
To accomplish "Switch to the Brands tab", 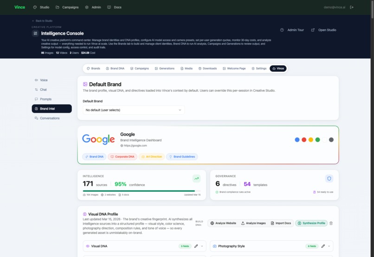I will pos(93,69).
